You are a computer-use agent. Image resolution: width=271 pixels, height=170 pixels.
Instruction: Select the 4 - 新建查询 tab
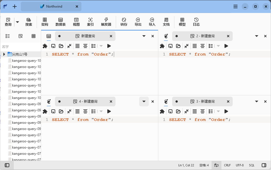coord(85,101)
